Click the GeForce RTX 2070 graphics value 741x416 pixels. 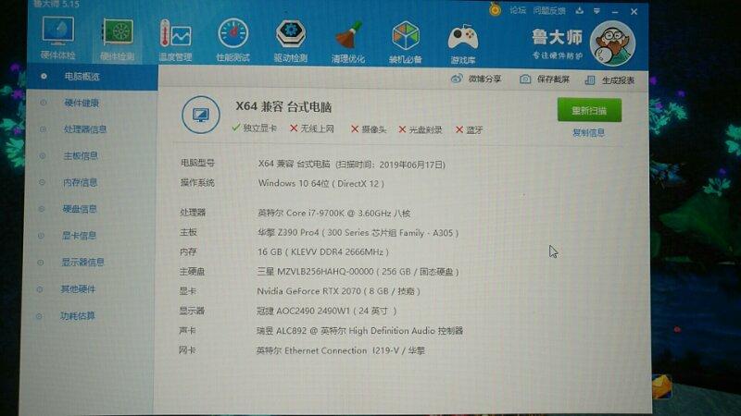tap(338, 291)
